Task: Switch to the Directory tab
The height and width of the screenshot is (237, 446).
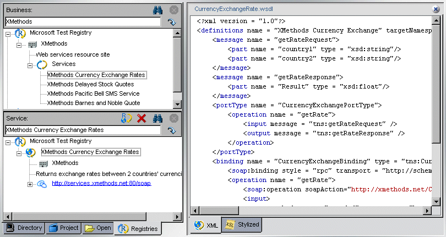Action: [x=24, y=228]
